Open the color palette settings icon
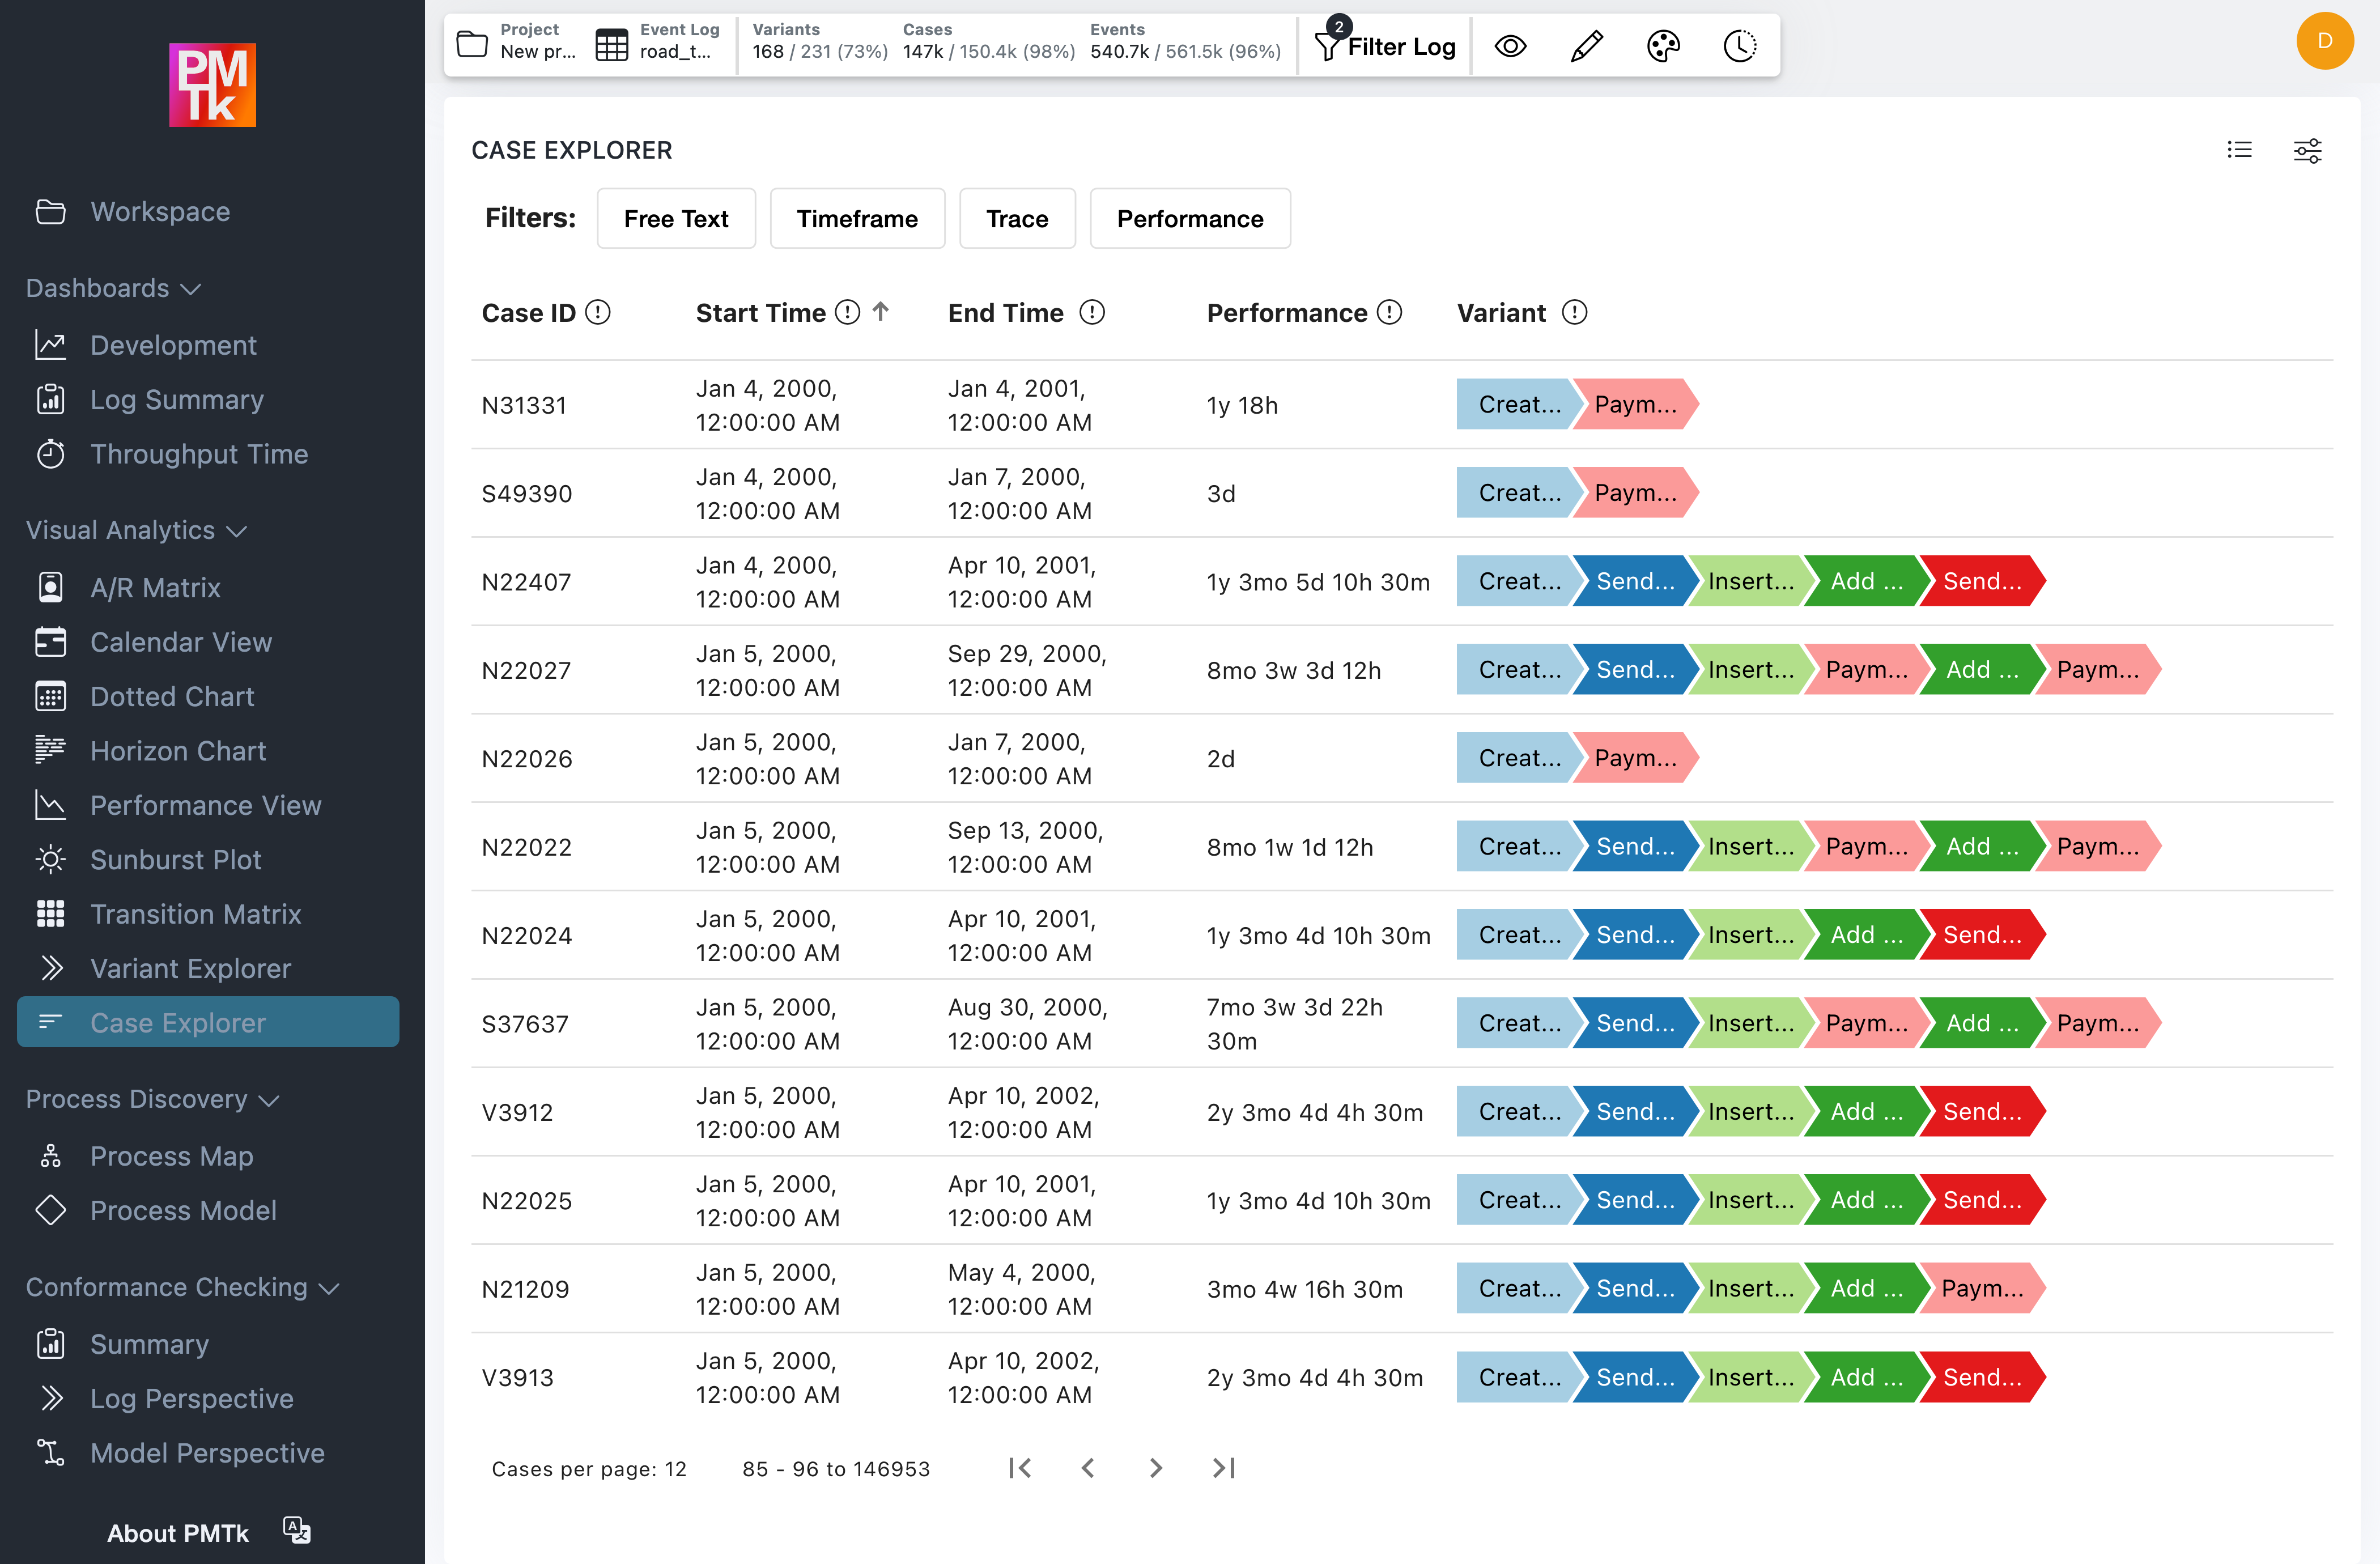2380x1564 pixels. click(x=1663, y=45)
